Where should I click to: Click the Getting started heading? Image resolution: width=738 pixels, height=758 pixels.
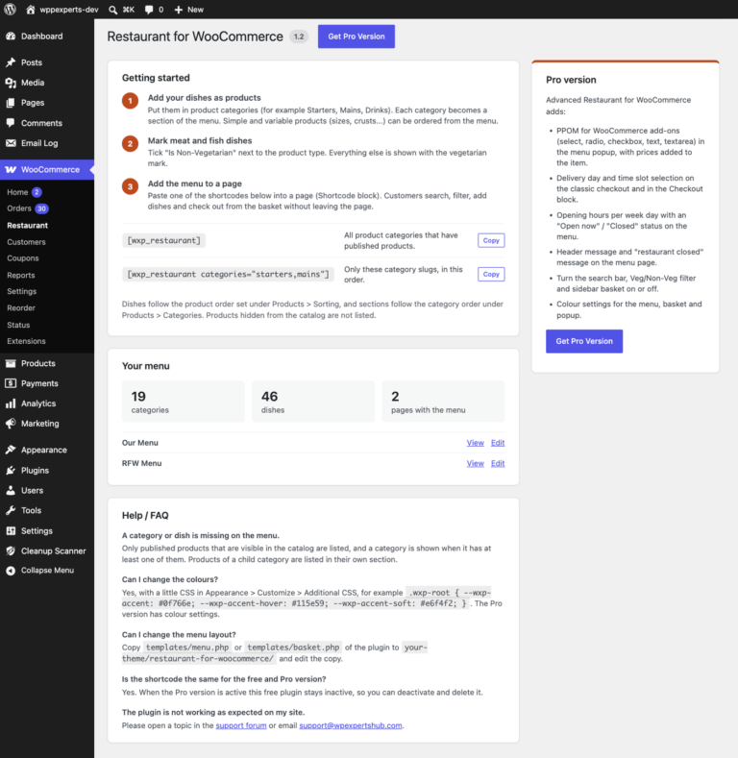tap(156, 78)
